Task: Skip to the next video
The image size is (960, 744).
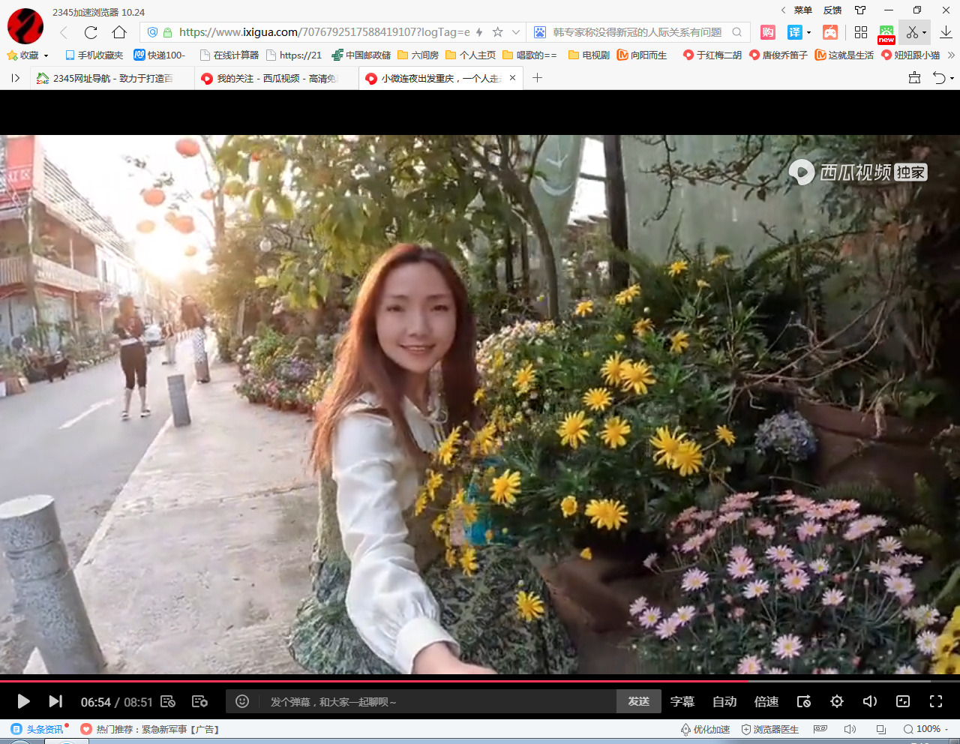Action: [55, 701]
